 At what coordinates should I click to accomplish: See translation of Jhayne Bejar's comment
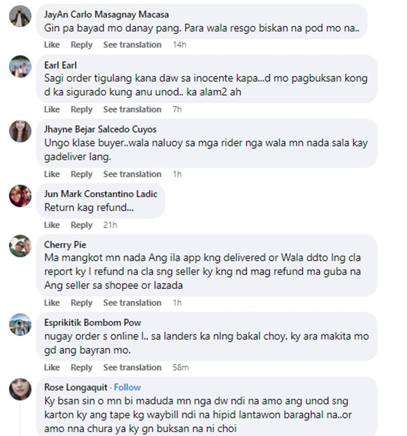(132, 174)
